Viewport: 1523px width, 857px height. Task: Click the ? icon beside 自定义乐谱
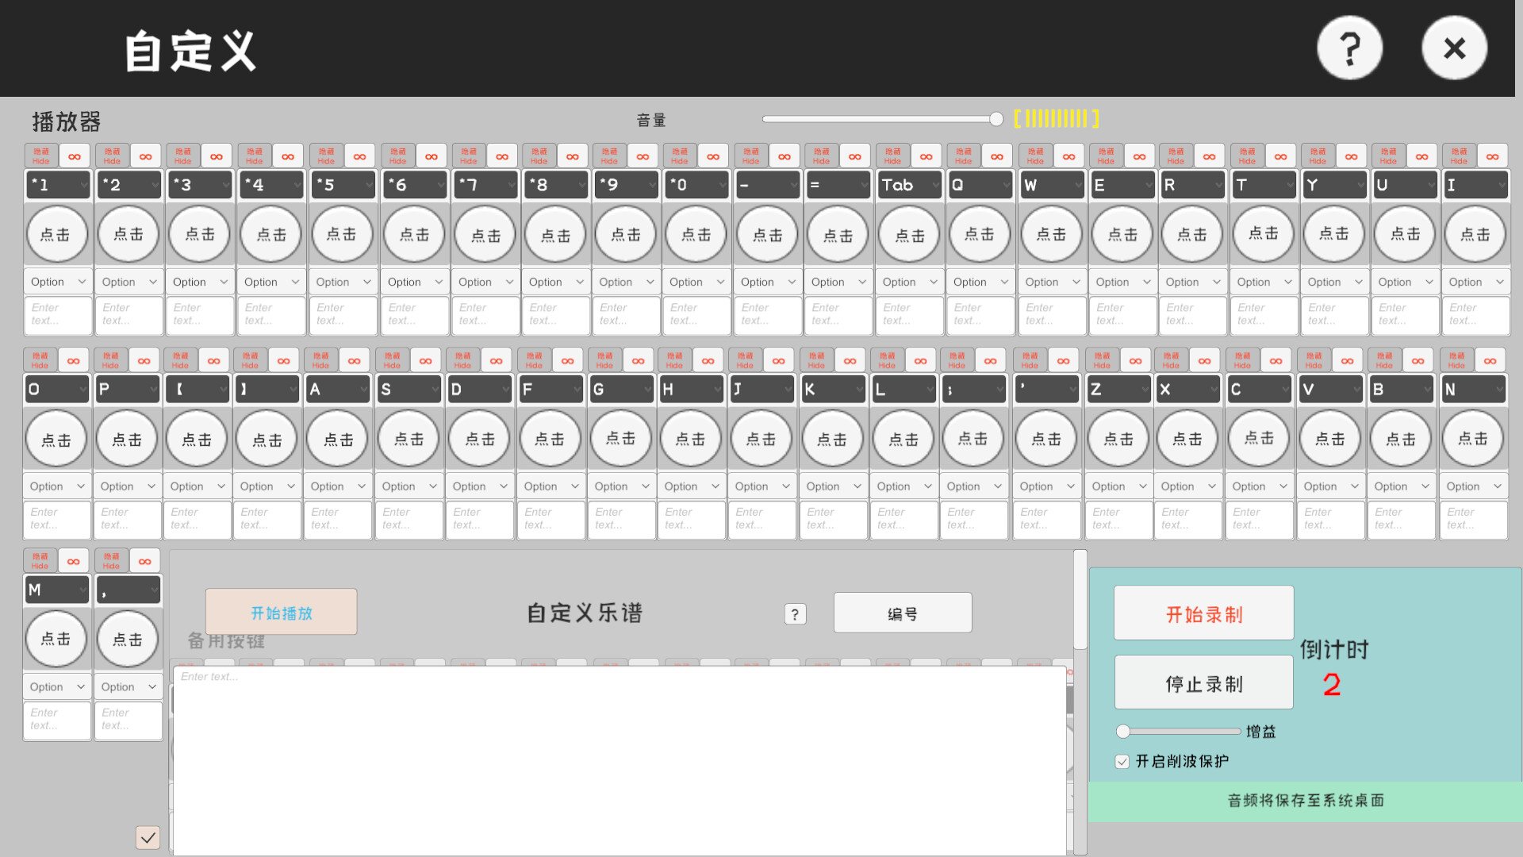(795, 613)
